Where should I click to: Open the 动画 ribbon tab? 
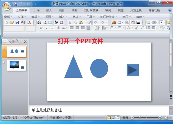[74, 10]
